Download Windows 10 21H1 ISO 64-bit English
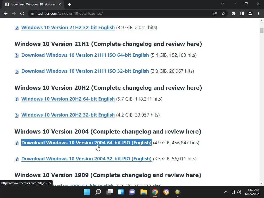 [x=85, y=55]
